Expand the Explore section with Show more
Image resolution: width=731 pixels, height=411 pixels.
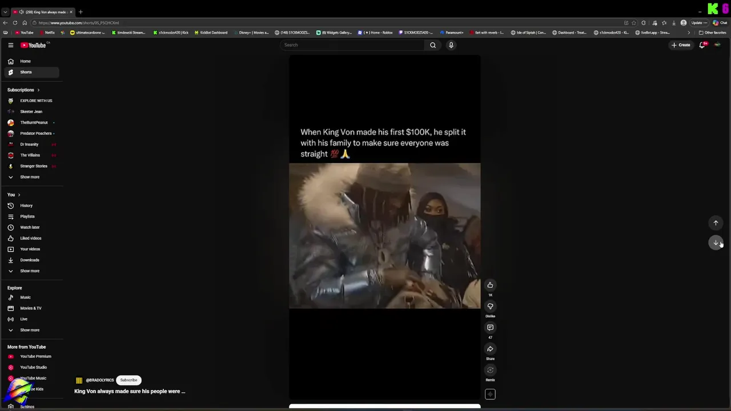coord(31,330)
